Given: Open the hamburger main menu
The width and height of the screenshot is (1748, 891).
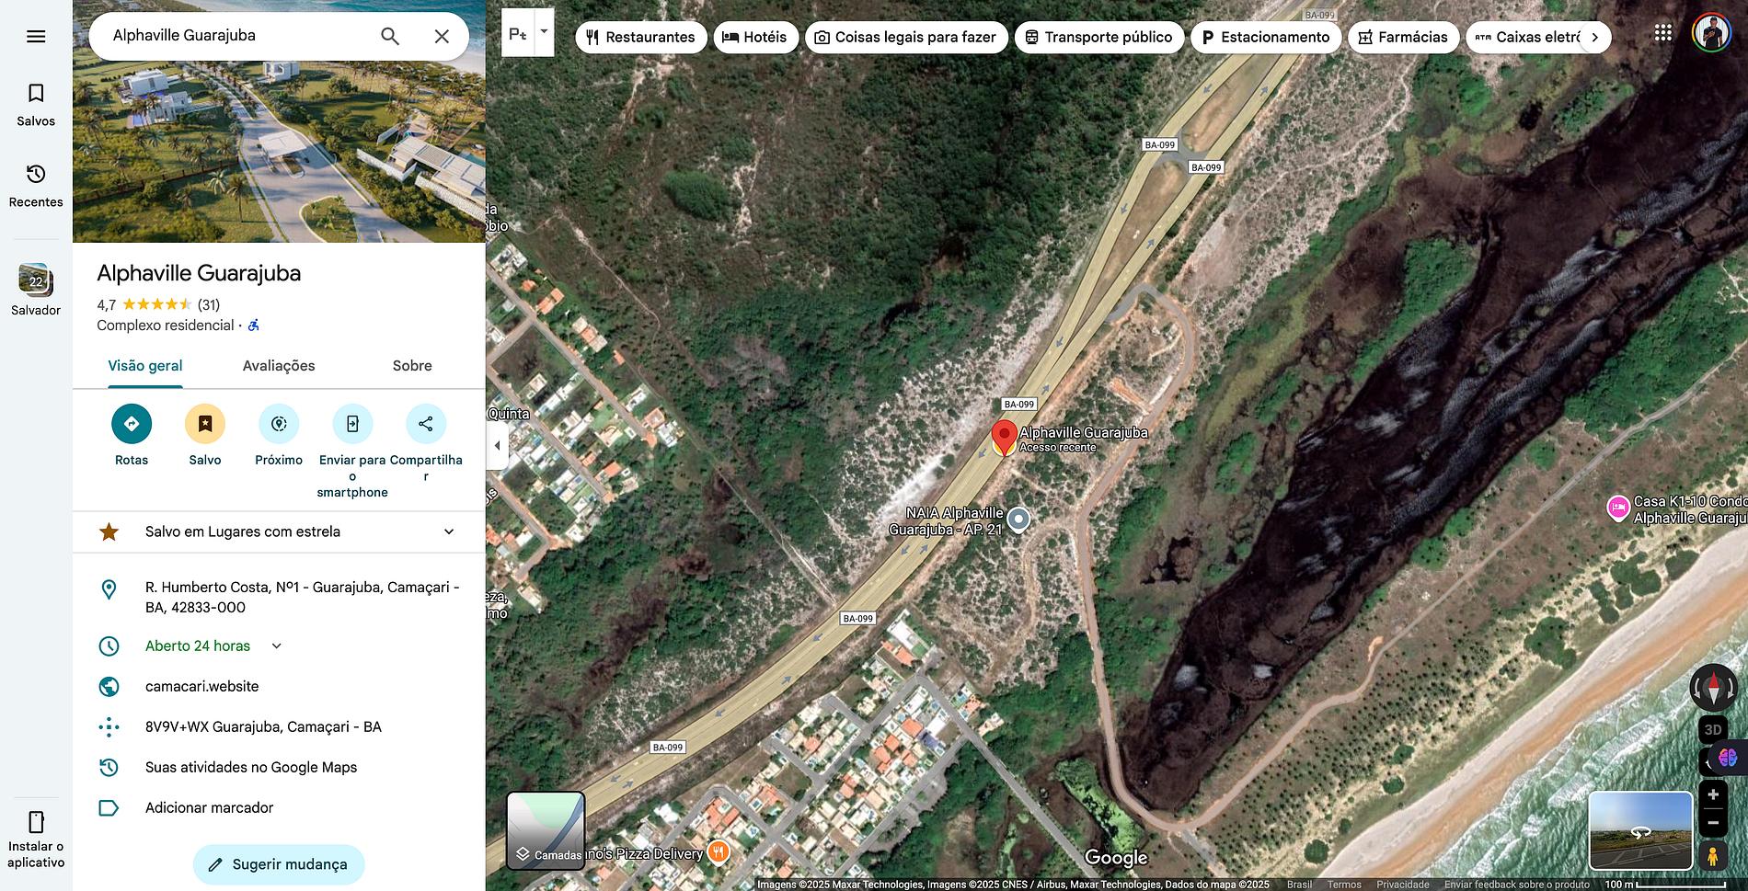Looking at the screenshot, I should [36, 37].
